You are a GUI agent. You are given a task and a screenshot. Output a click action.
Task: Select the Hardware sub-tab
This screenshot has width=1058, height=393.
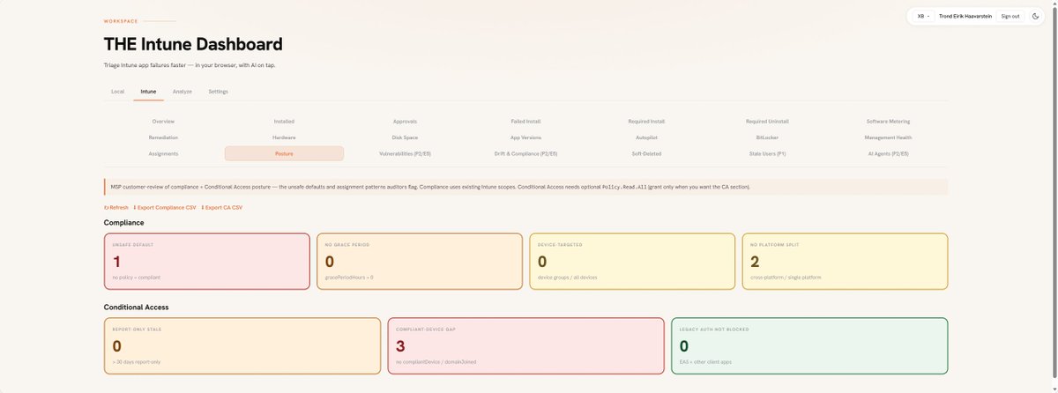click(x=284, y=137)
